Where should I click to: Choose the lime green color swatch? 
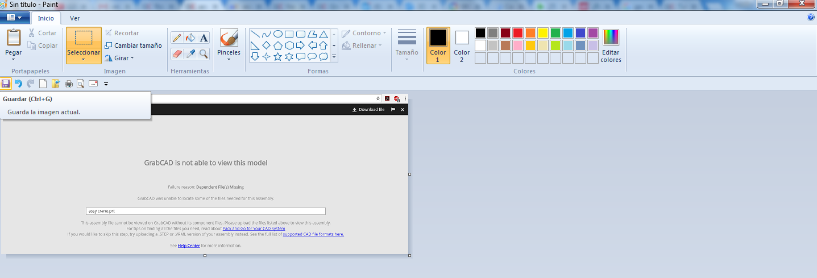[555, 45]
